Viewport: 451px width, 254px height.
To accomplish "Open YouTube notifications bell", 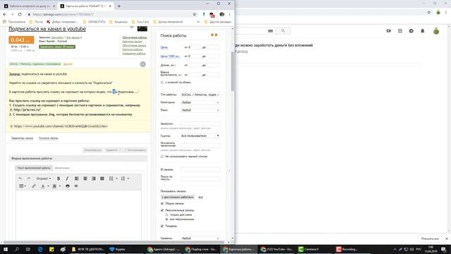I will click(423, 31).
